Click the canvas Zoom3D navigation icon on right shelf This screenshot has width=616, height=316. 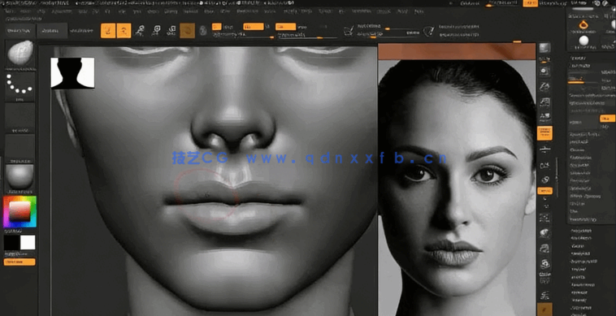click(544, 249)
